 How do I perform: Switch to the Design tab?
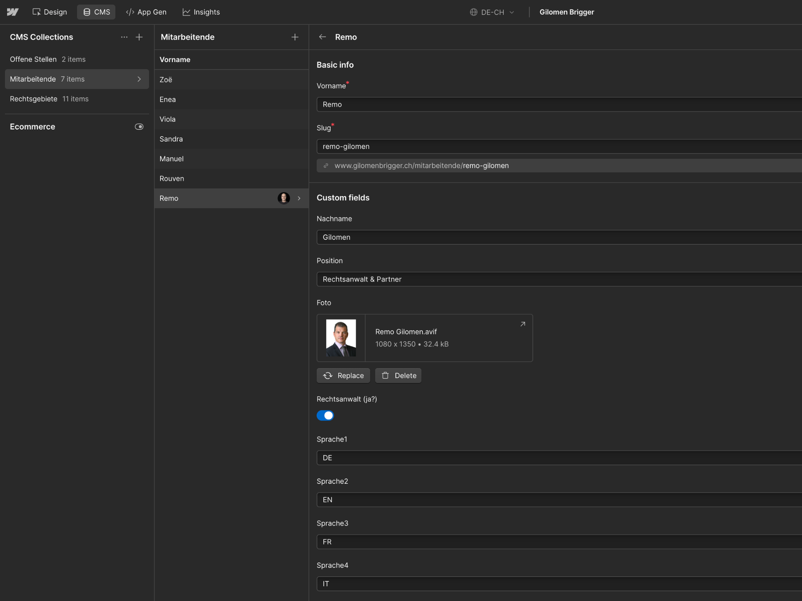click(x=50, y=12)
